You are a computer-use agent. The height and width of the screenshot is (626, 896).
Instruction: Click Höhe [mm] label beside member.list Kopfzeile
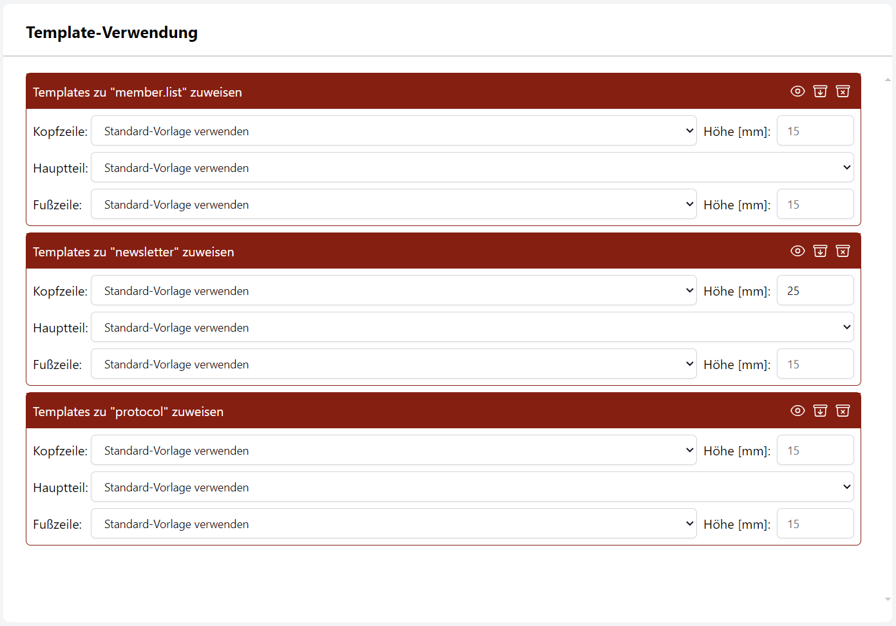pyautogui.click(x=737, y=131)
